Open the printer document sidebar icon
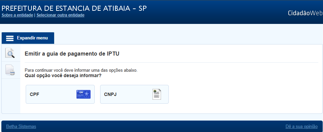The height and width of the screenshot is (132, 323). pos(10,70)
